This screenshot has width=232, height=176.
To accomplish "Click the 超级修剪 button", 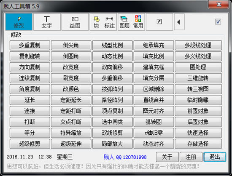I will pos(30,144).
